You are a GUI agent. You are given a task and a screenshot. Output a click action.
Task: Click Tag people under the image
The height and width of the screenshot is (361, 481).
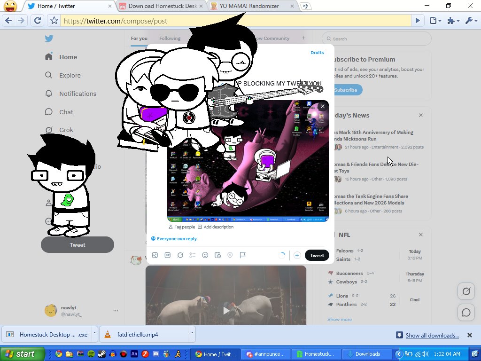(x=182, y=227)
